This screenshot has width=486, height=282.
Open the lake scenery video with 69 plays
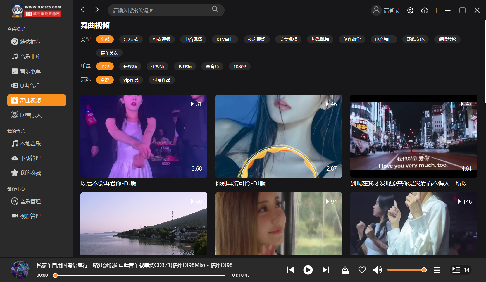[144, 223]
